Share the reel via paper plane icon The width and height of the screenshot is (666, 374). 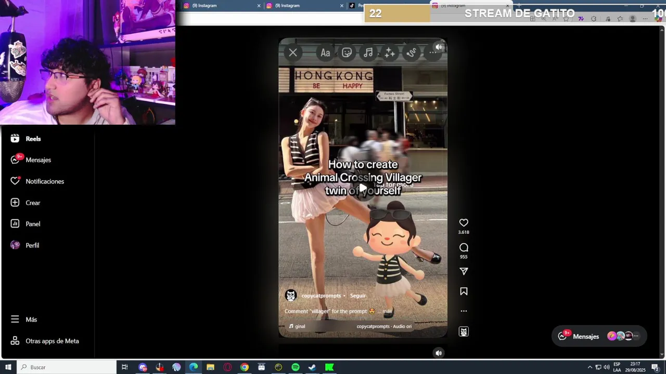464,271
